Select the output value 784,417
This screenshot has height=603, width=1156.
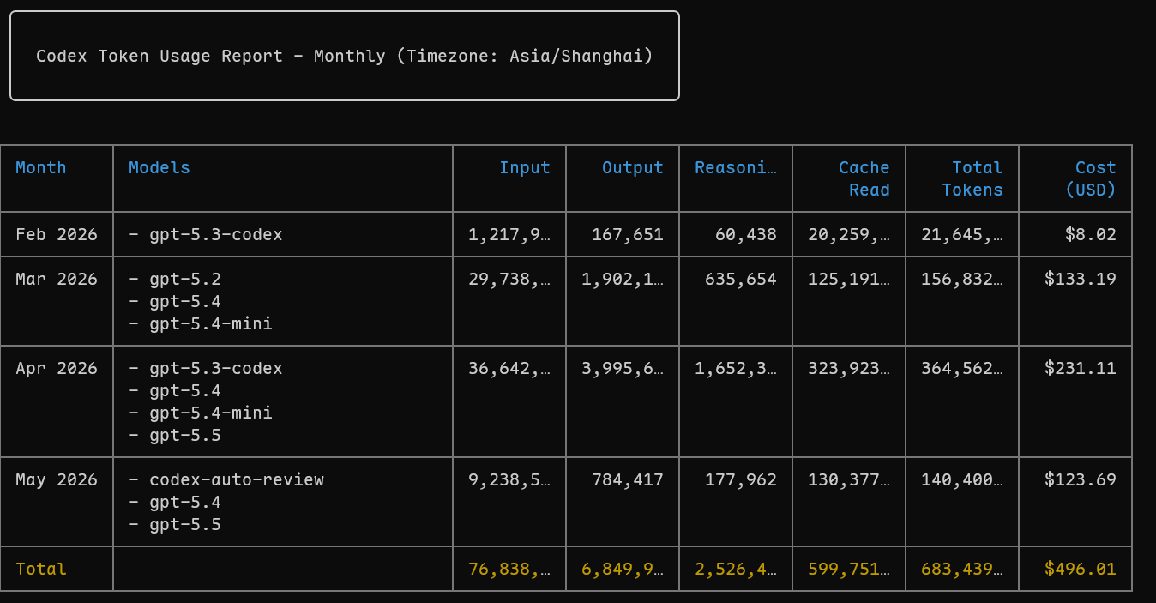[628, 479]
